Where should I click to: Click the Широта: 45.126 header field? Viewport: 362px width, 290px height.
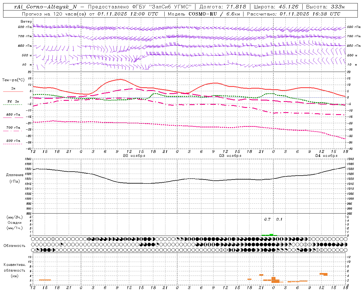(x=276, y=7)
